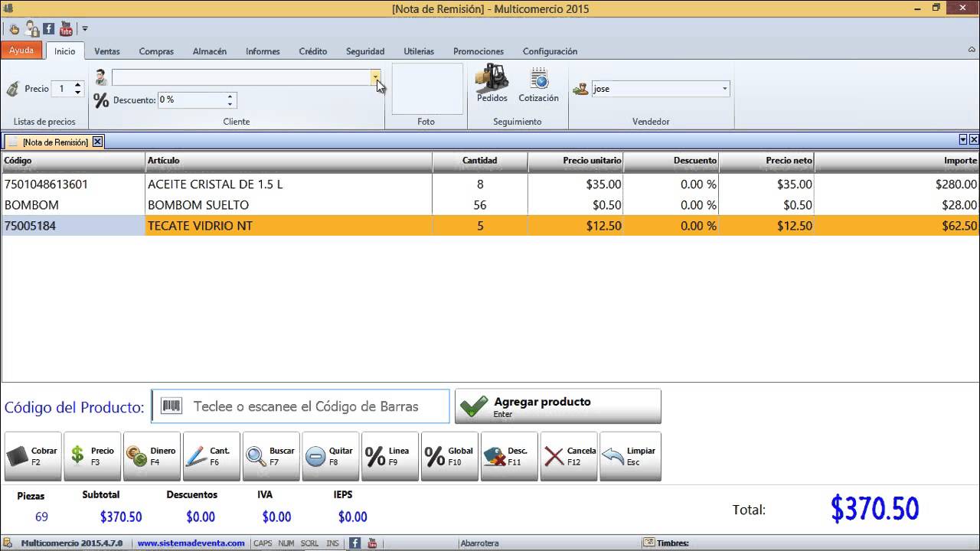Click the user lock icon in quick access toolbar

(32, 29)
